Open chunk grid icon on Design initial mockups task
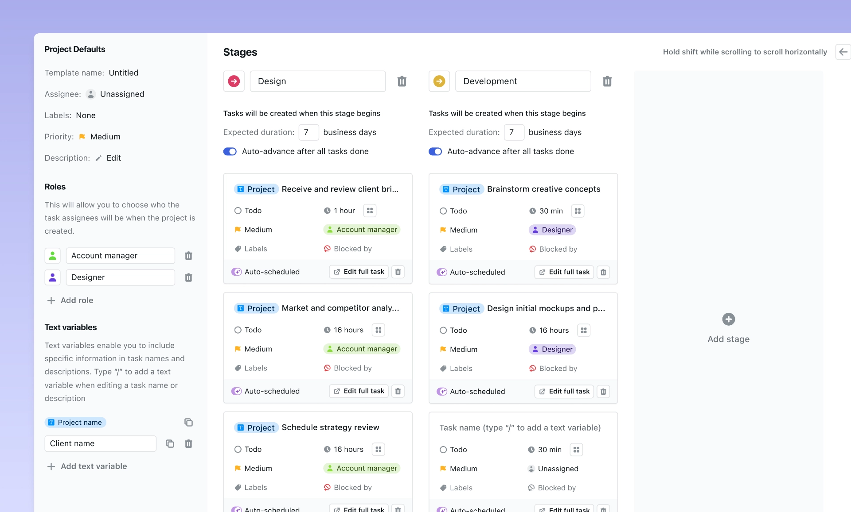The image size is (851, 512). pos(584,330)
